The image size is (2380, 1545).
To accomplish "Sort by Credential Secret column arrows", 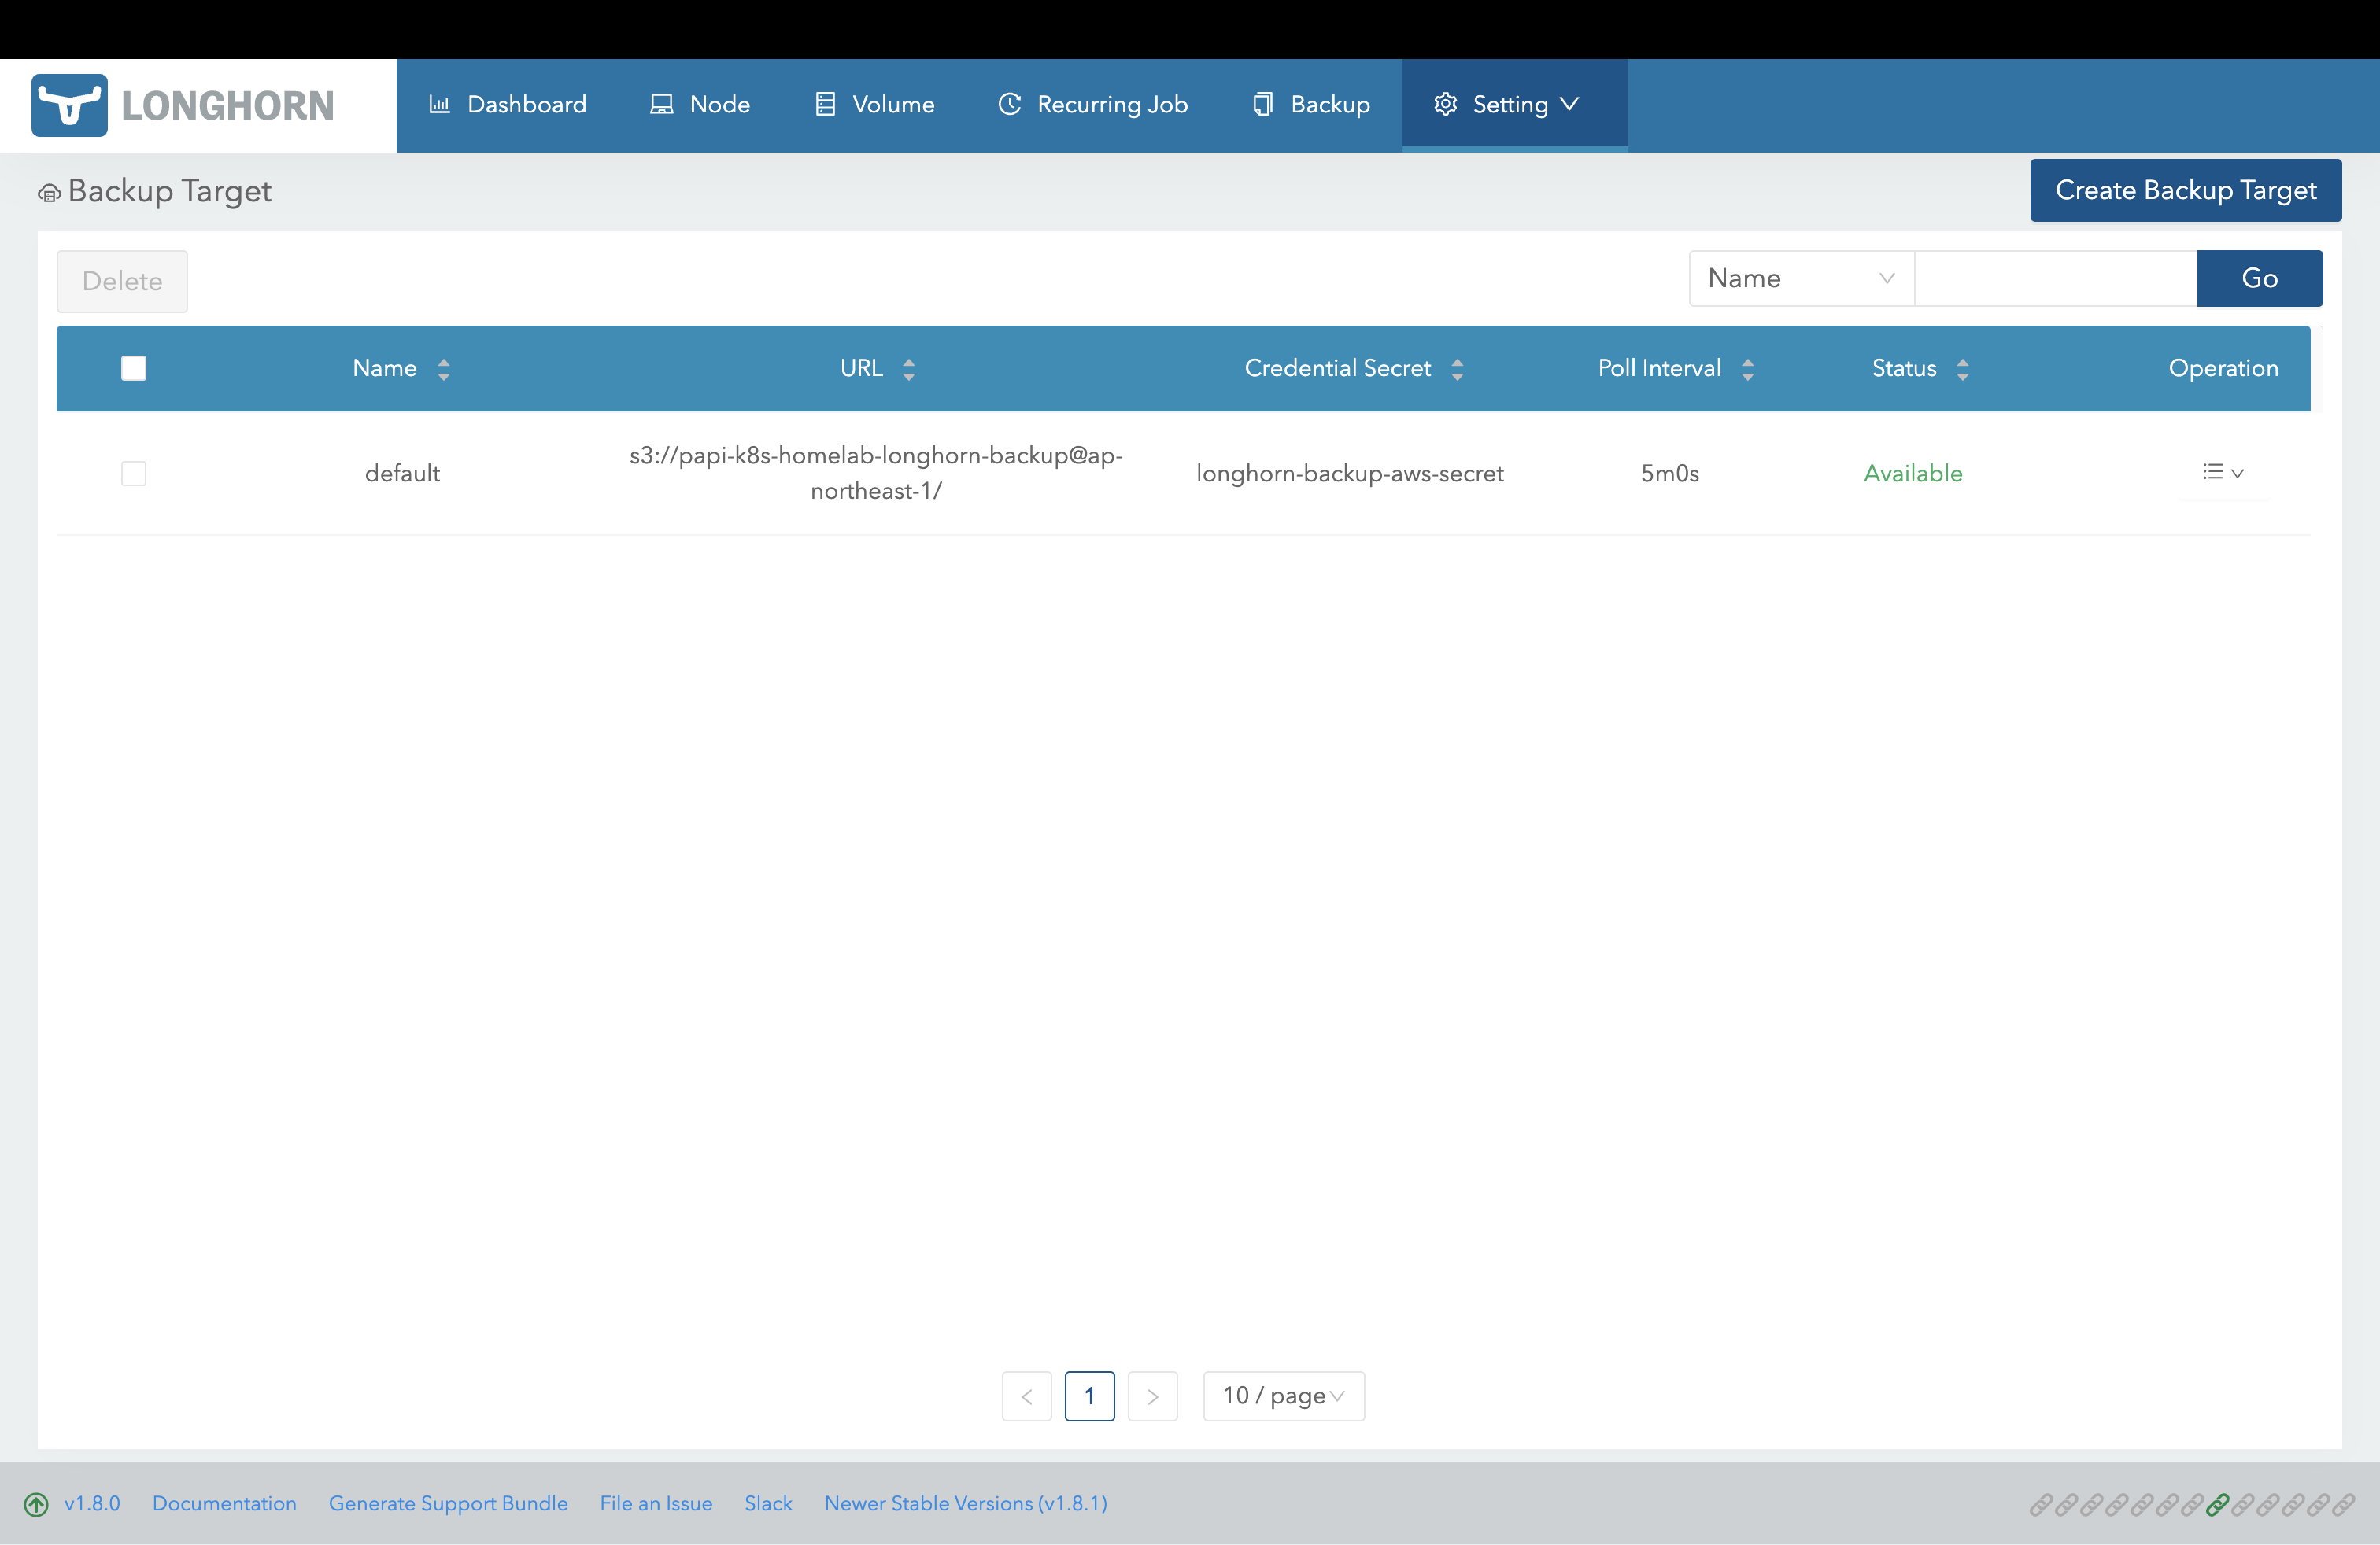I will coord(1457,369).
